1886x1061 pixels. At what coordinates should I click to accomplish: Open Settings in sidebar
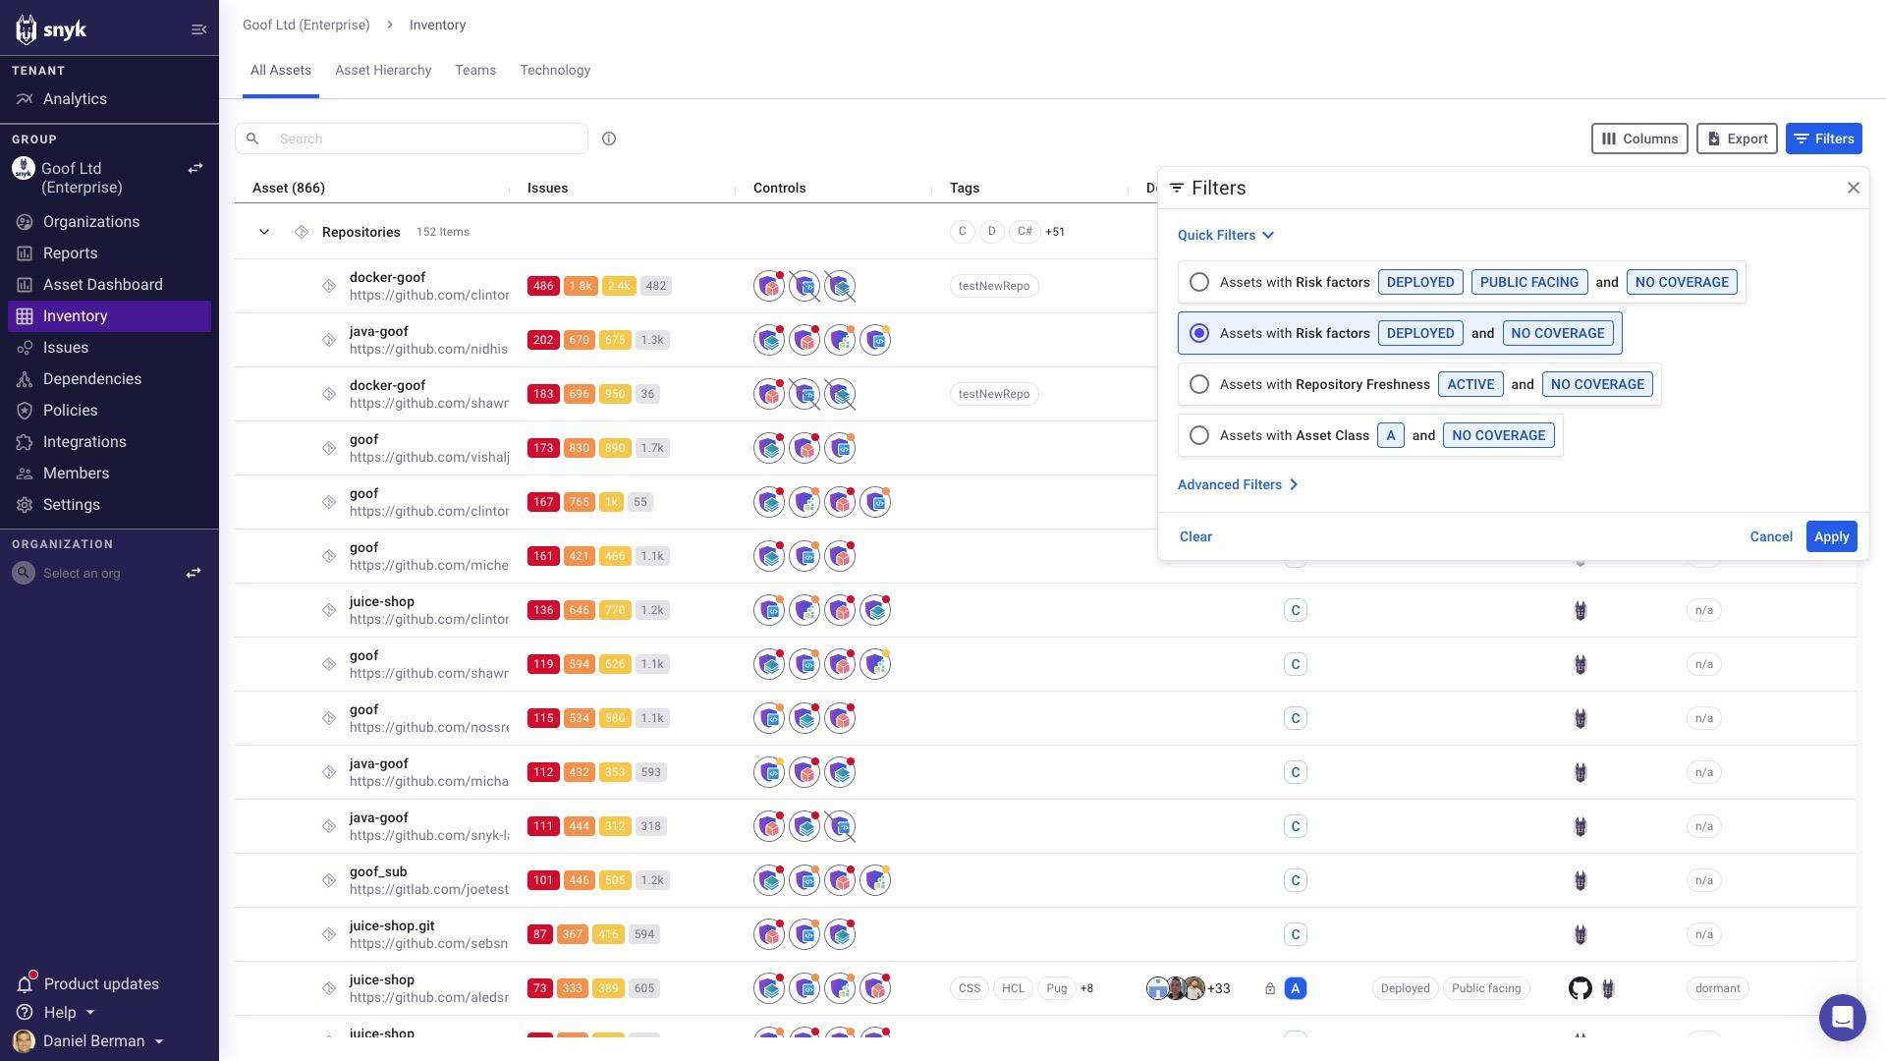[109, 505]
